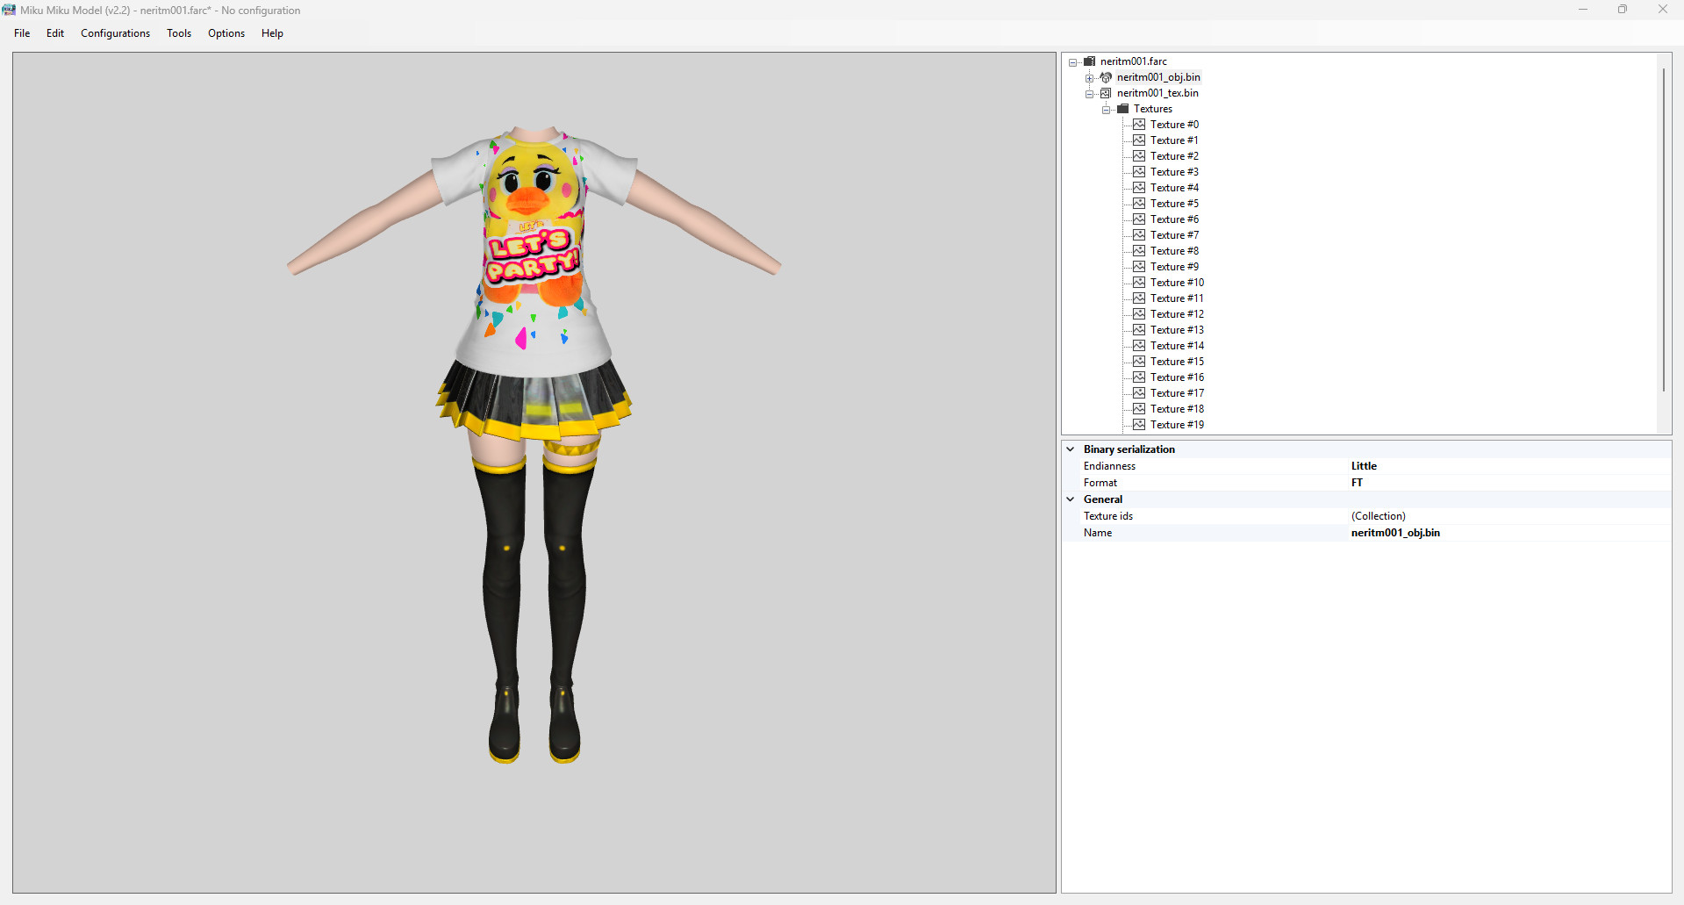Click the Texture ids (Collection) field

1379,516
